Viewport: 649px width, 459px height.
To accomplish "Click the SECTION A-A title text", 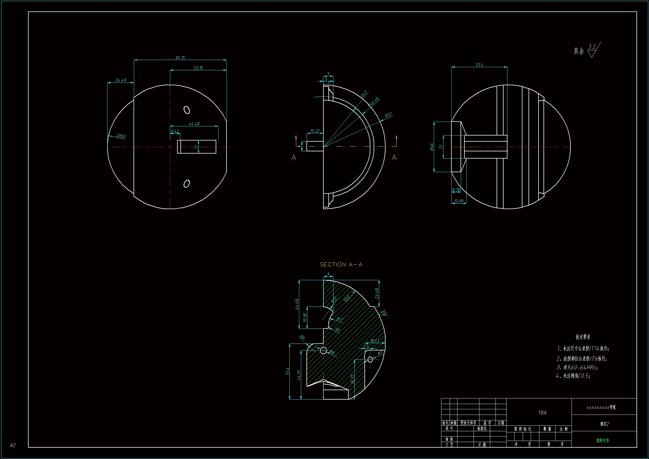I will (x=341, y=264).
